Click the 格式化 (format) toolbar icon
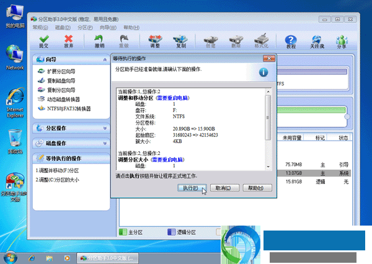 [261, 42]
